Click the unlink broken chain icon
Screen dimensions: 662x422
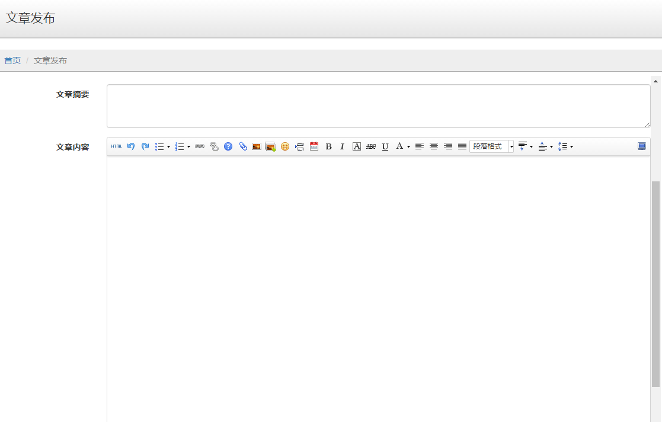click(214, 146)
